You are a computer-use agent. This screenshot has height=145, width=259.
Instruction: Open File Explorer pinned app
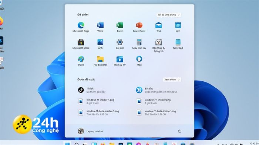coord(100,61)
